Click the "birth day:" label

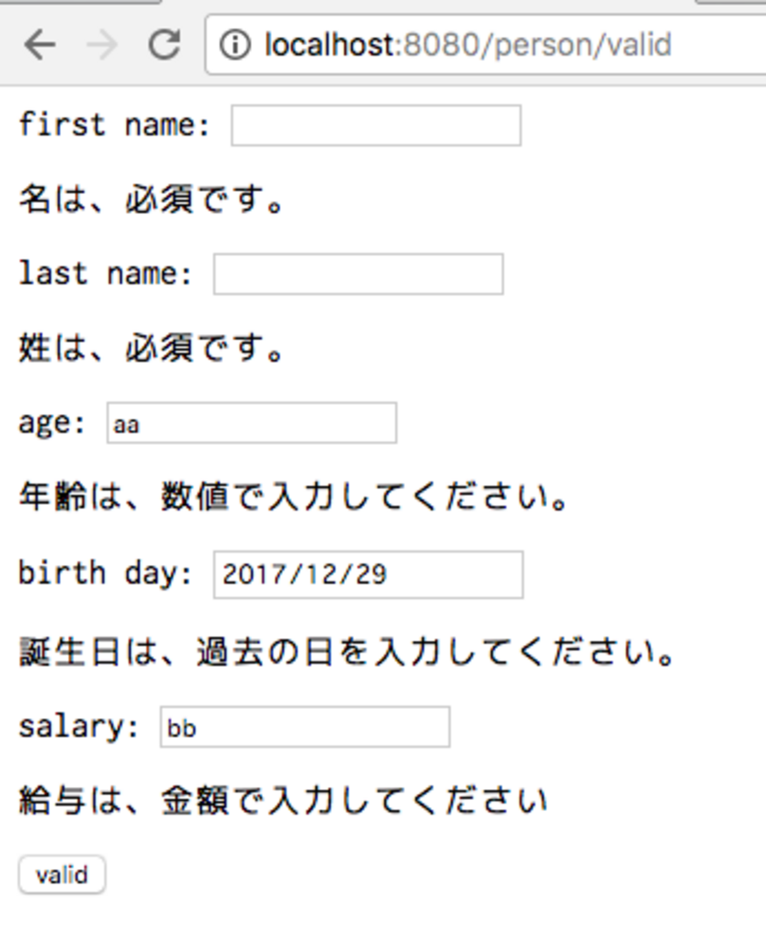[105, 574]
